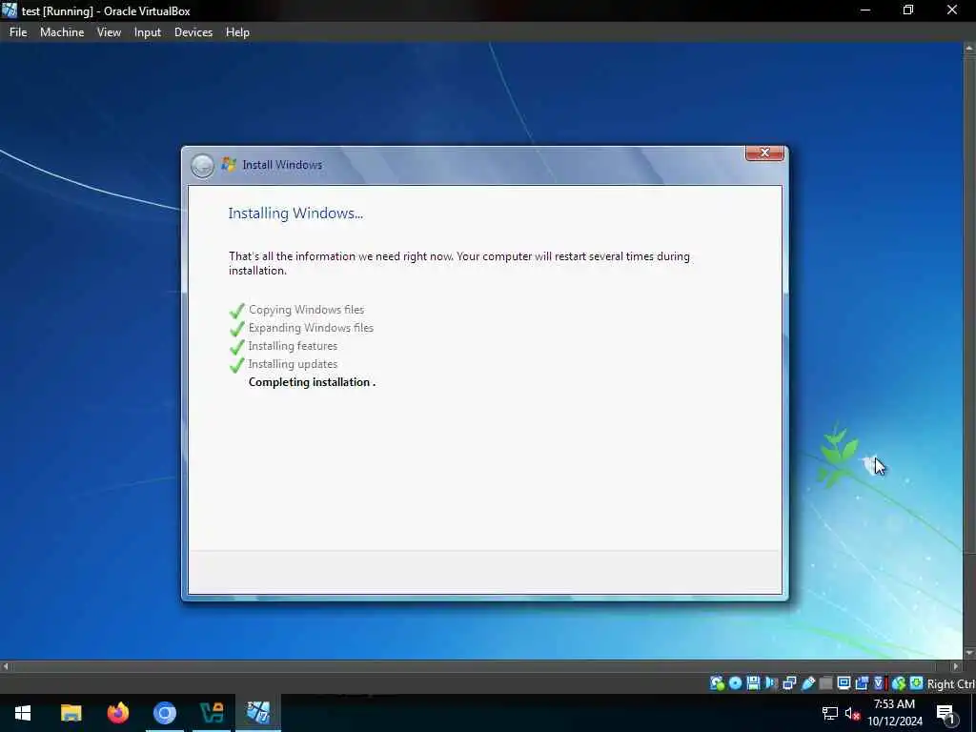Click the network adapters status icon
Screen dimensions: 976x732
789,683
